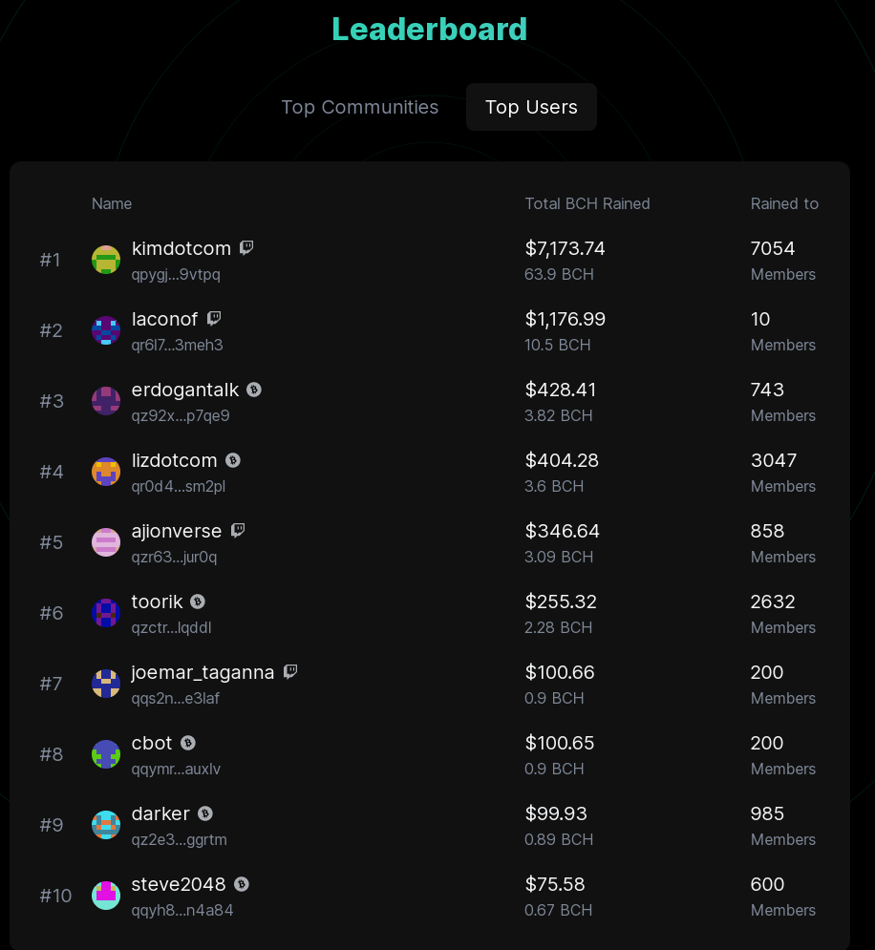Viewport: 875px width, 950px height.
Task: Switch to the Top Communities tab
Action: click(x=360, y=107)
